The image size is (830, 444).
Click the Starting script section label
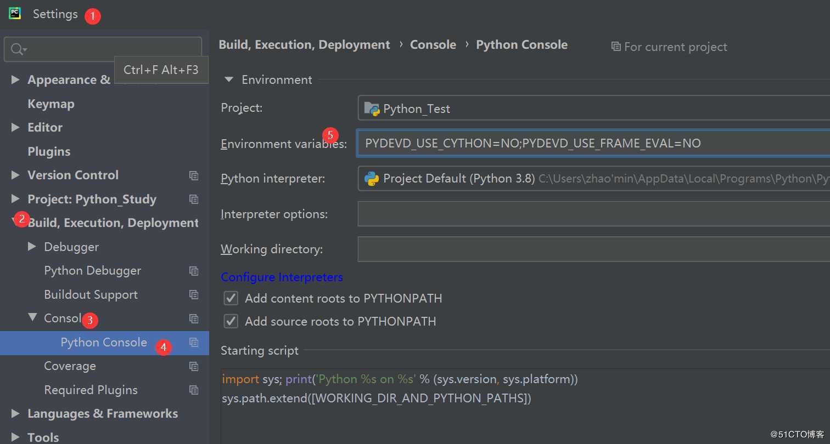260,351
